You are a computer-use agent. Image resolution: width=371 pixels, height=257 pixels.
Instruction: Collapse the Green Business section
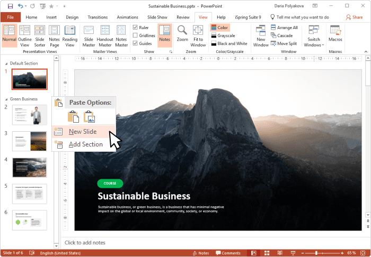[x=6, y=99]
